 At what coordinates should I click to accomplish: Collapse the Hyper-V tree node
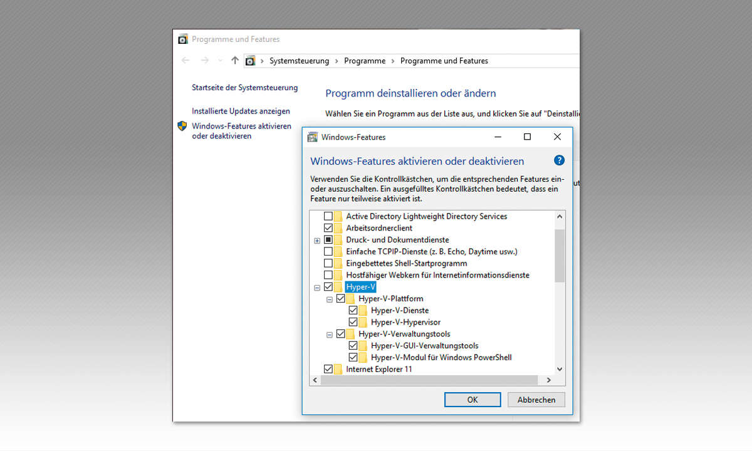317,288
